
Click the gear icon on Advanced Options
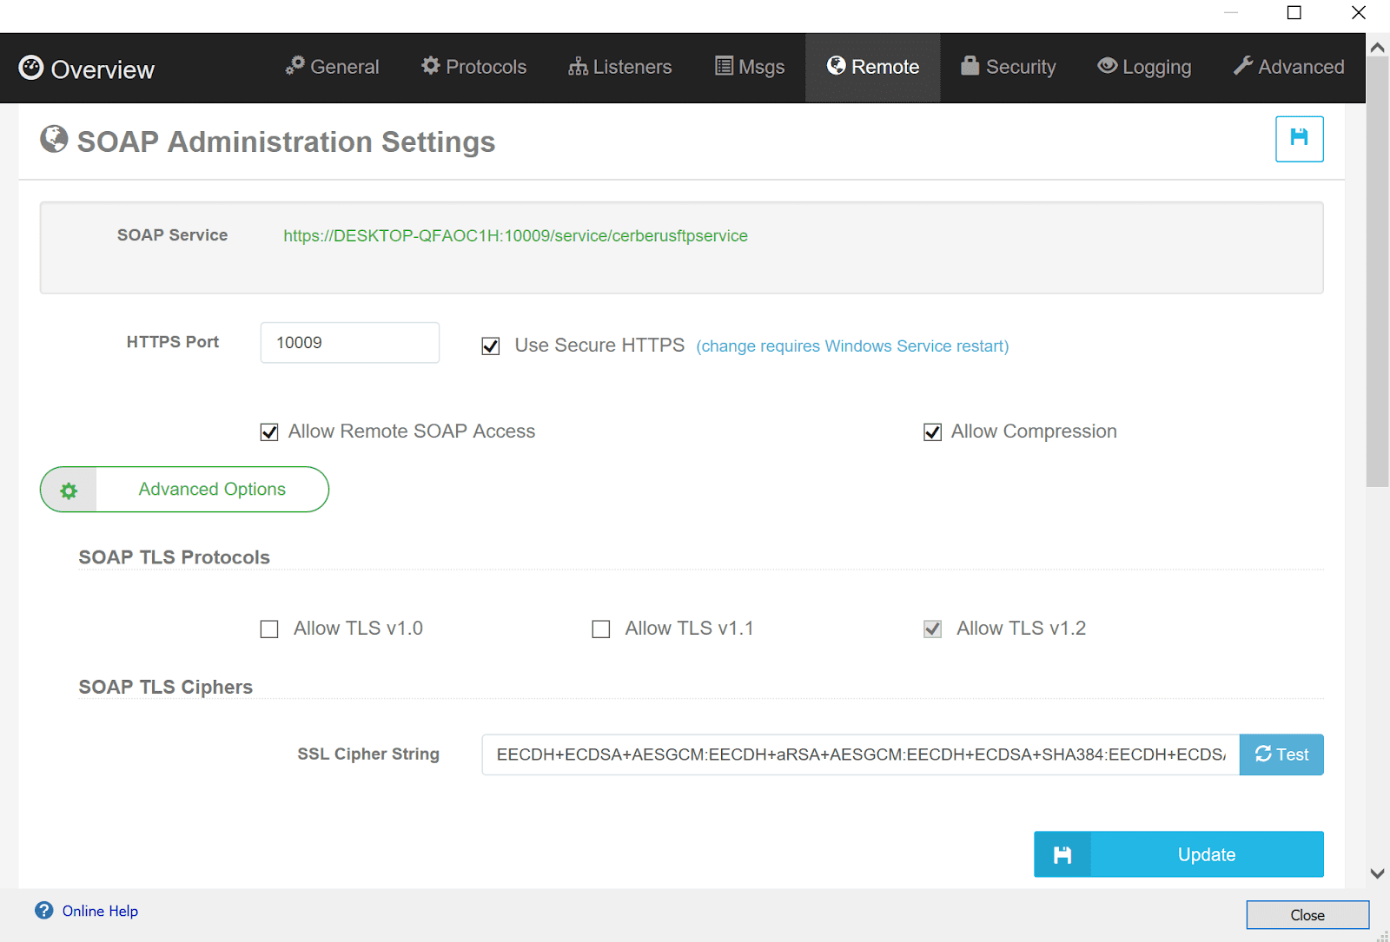pos(68,490)
